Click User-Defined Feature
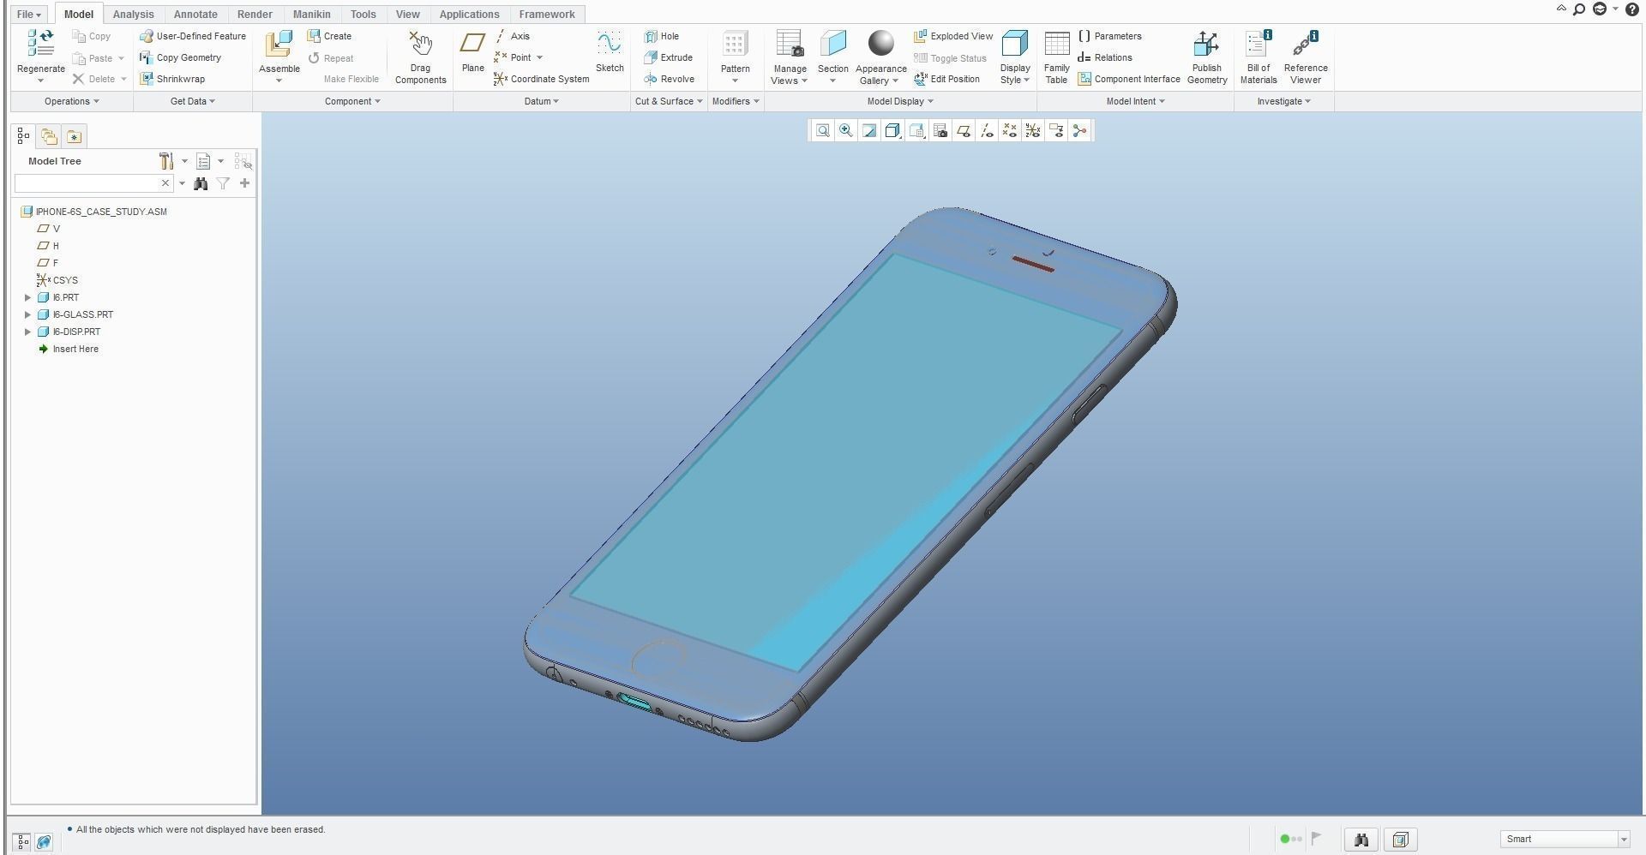The image size is (1646, 855). [x=193, y=36]
